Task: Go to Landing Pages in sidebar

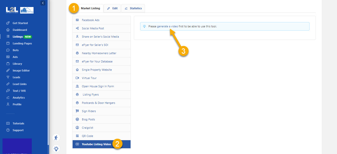Action: (22, 43)
